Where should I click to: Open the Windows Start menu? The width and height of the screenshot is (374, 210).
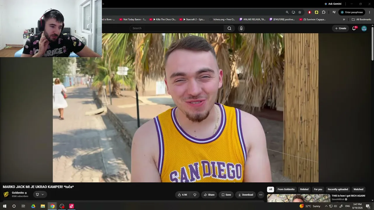(x=5, y=206)
